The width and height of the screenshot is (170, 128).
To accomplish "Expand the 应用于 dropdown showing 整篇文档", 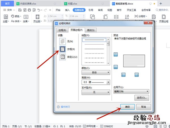I will coord(131,91).
